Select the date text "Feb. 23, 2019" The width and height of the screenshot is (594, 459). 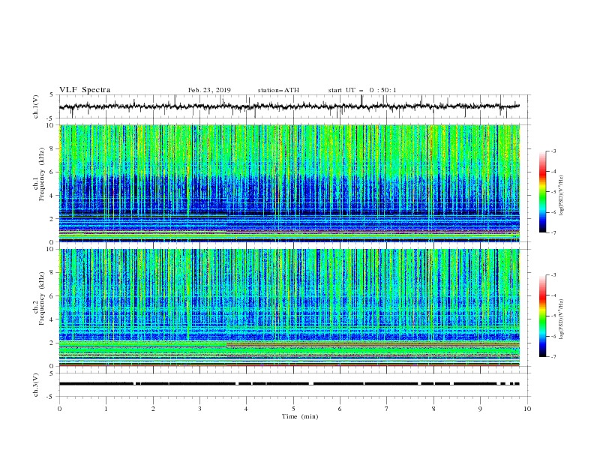coord(209,90)
